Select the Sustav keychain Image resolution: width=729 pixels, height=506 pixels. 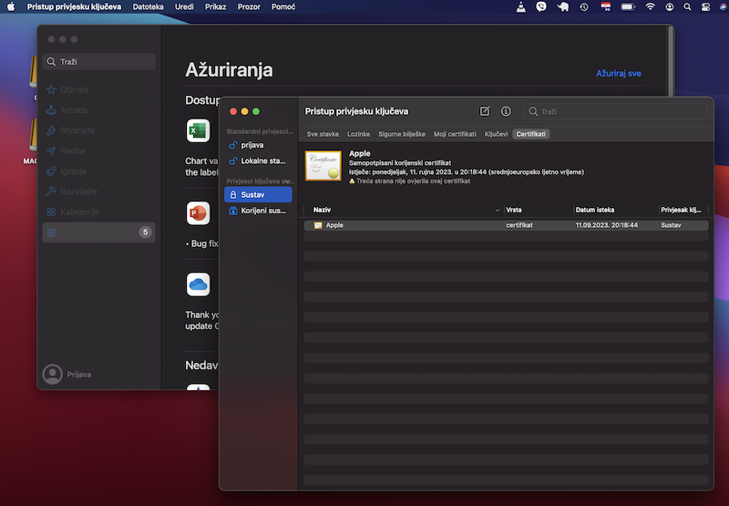pyautogui.click(x=258, y=195)
